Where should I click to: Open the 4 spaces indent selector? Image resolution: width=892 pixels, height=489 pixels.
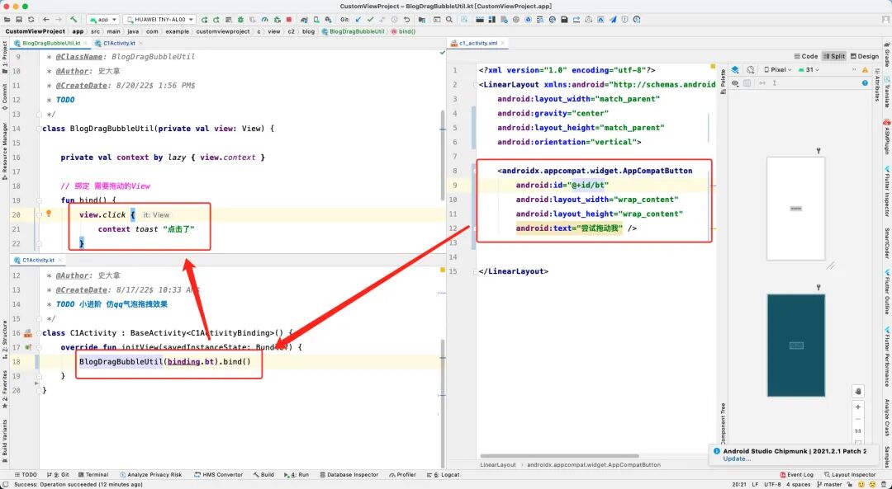(x=798, y=484)
